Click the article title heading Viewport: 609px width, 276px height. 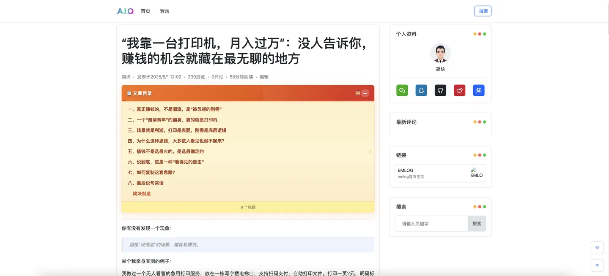pos(244,50)
